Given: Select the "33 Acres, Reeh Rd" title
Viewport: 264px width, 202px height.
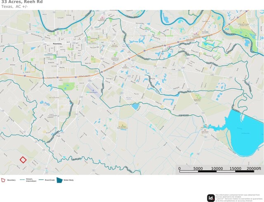Looking at the screenshot, I should click(22, 2).
